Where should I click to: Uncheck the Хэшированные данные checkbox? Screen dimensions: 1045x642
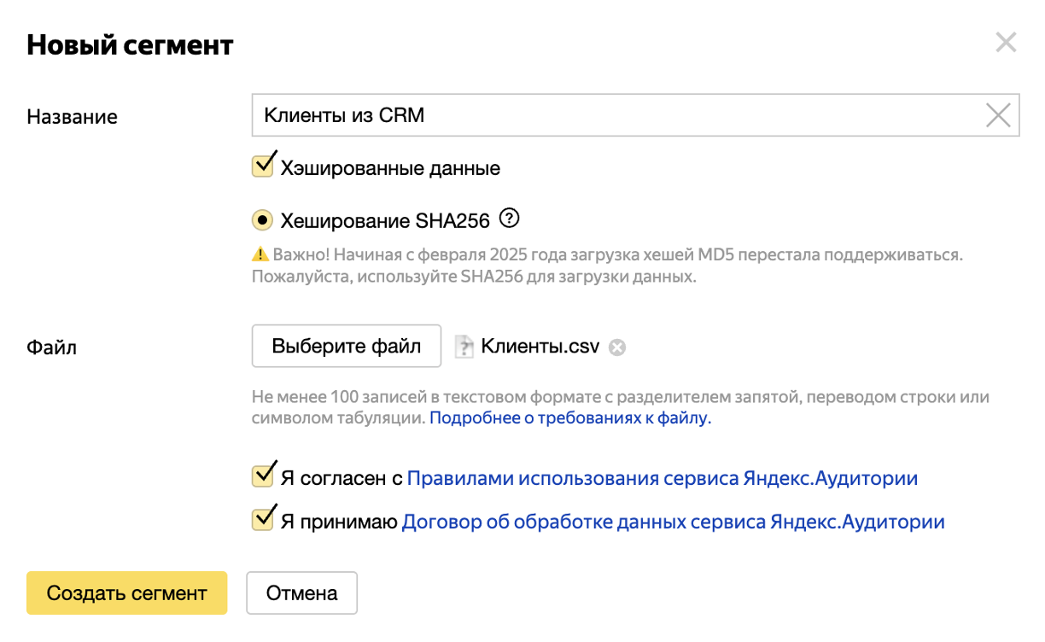point(264,166)
